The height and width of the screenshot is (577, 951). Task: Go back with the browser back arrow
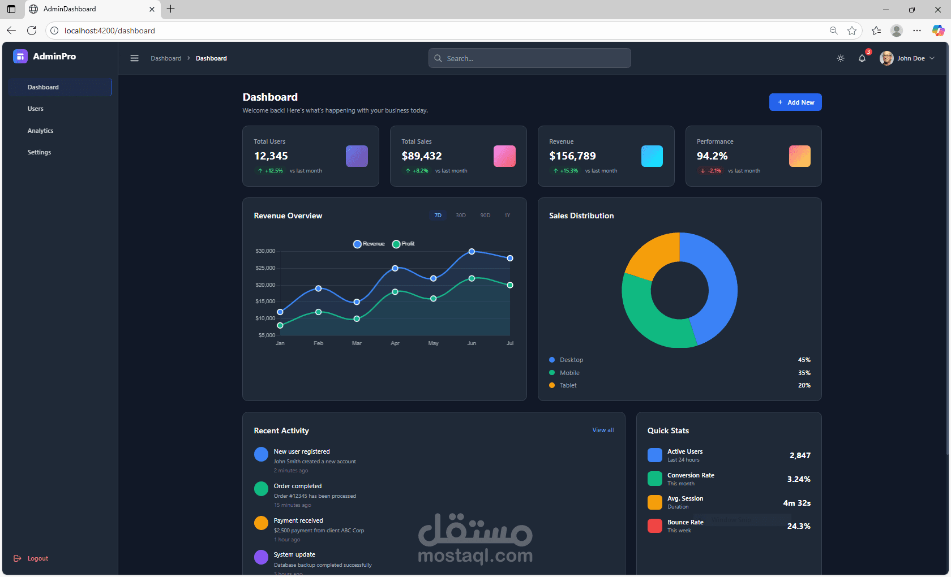pyautogui.click(x=11, y=31)
